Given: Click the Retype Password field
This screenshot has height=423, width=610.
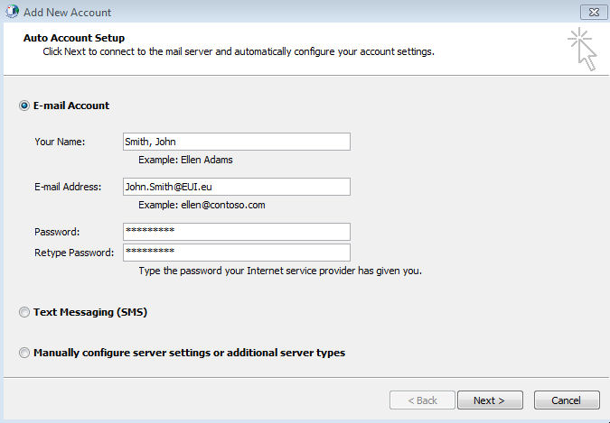Looking at the screenshot, I should 236,253.
